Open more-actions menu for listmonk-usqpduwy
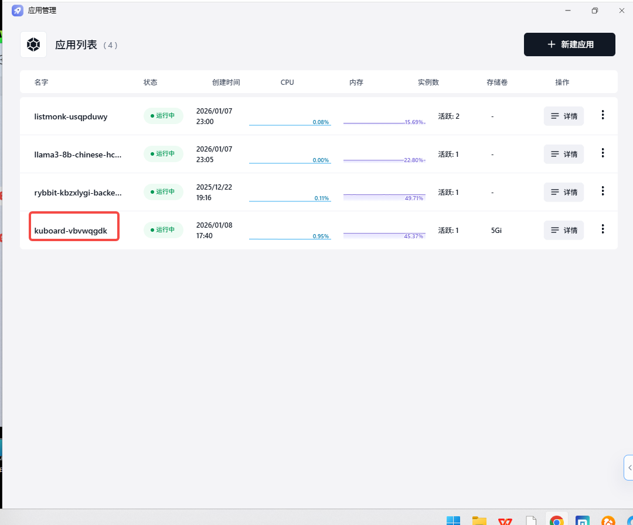 tap(603, 115)
